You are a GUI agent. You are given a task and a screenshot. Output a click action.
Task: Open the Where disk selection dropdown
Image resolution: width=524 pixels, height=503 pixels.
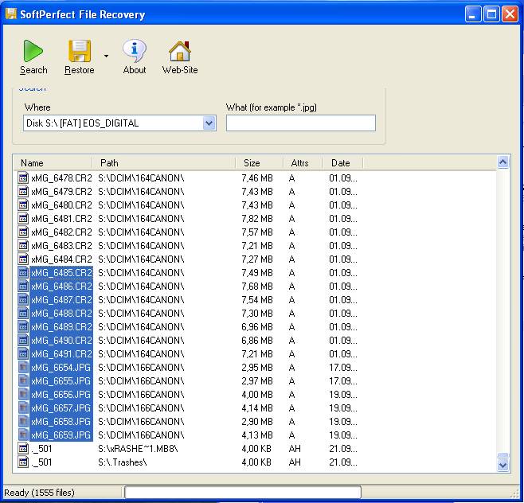coord(209,123)
